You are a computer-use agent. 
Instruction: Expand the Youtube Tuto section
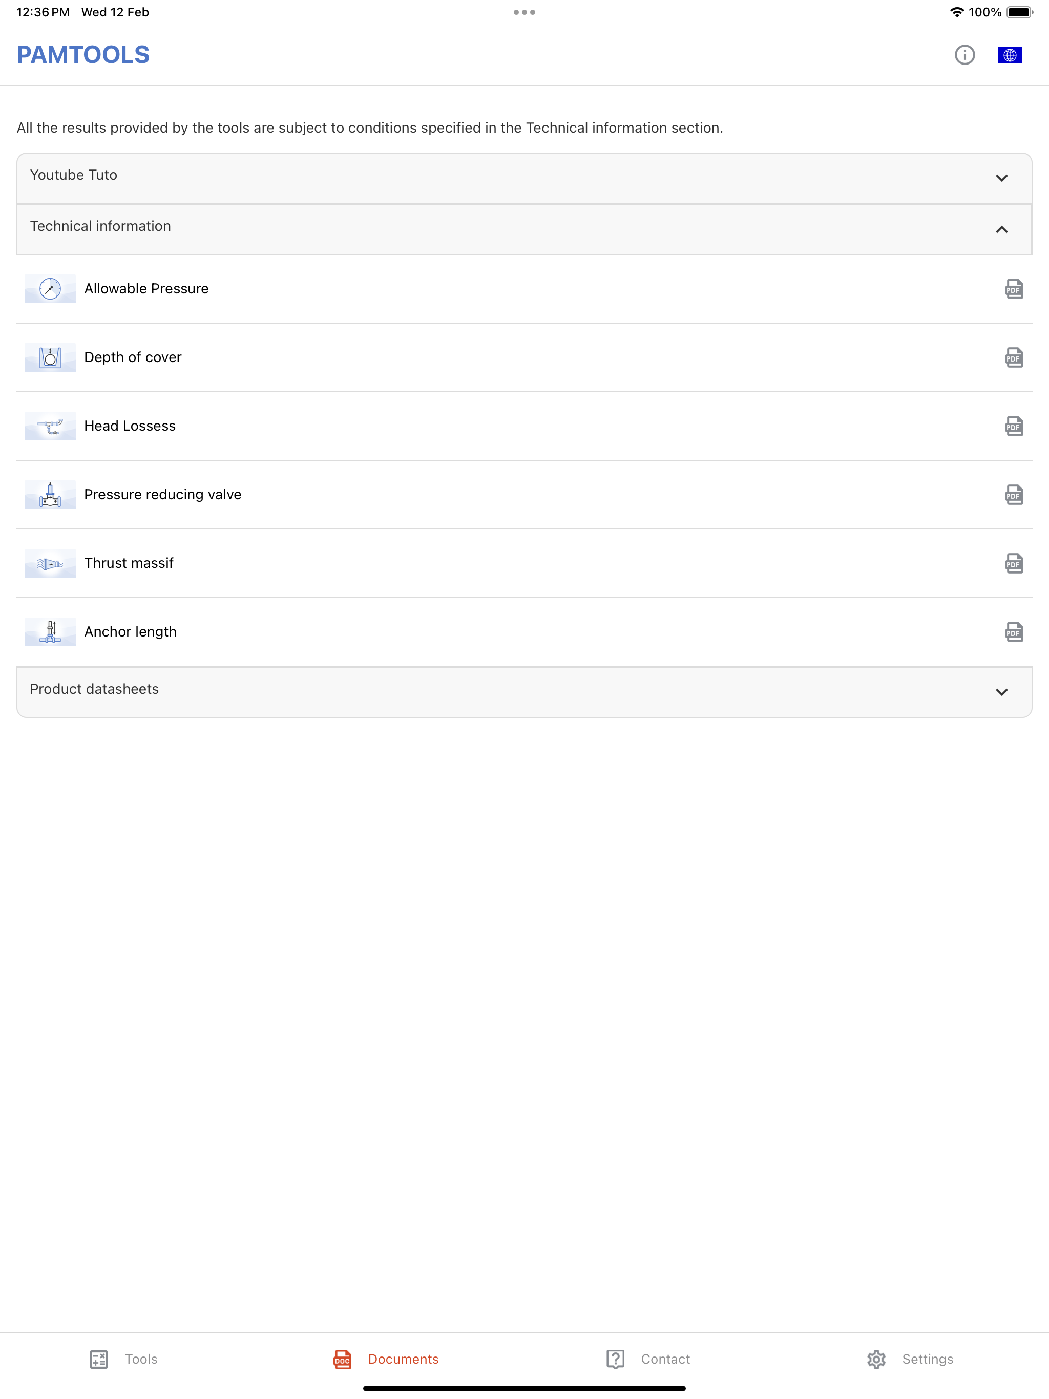(1001, 178)
